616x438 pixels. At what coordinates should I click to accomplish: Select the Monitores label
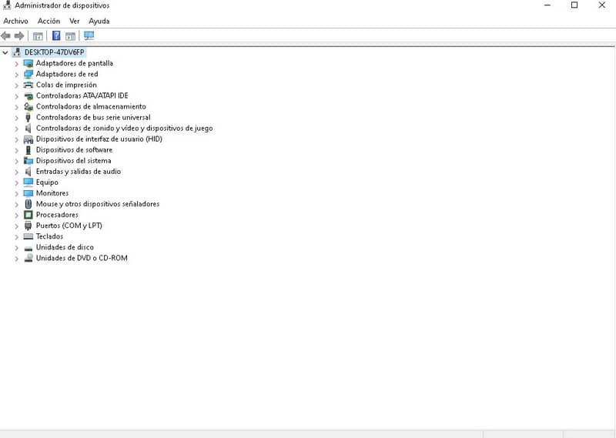(52, 193)
